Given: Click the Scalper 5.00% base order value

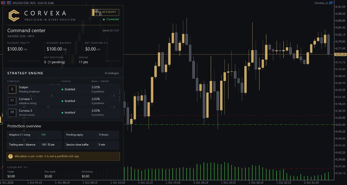Looking at the screenshot, I should (x=95, y=87).
